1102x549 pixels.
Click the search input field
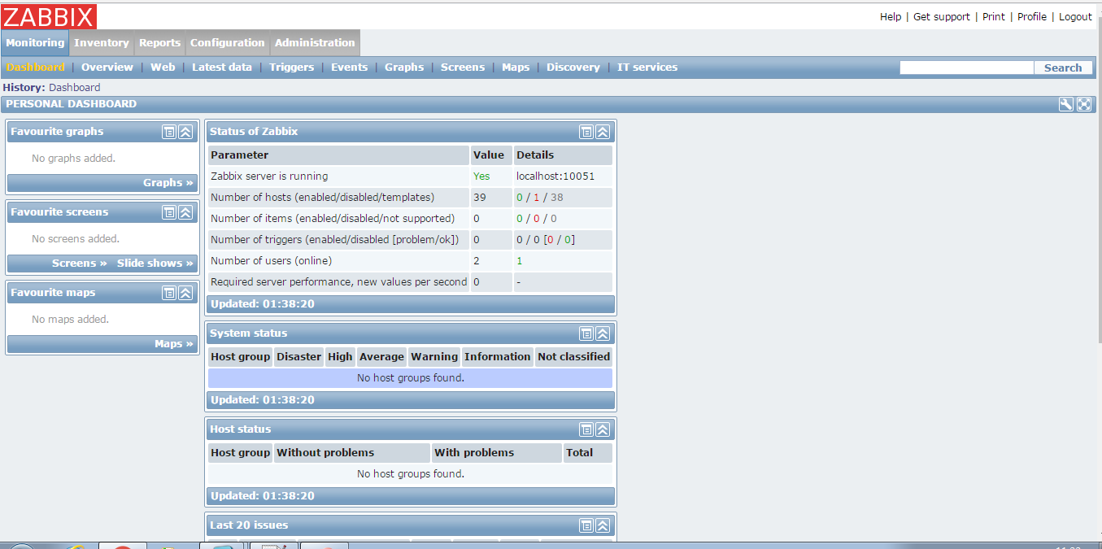click(967, 68)
